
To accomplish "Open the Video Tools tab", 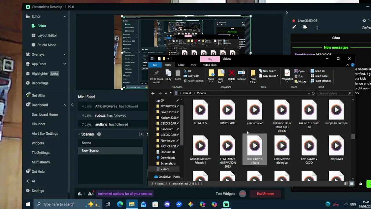I will 210,65.
